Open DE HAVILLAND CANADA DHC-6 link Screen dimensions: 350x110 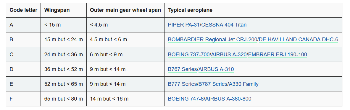(x=299, y=40)
